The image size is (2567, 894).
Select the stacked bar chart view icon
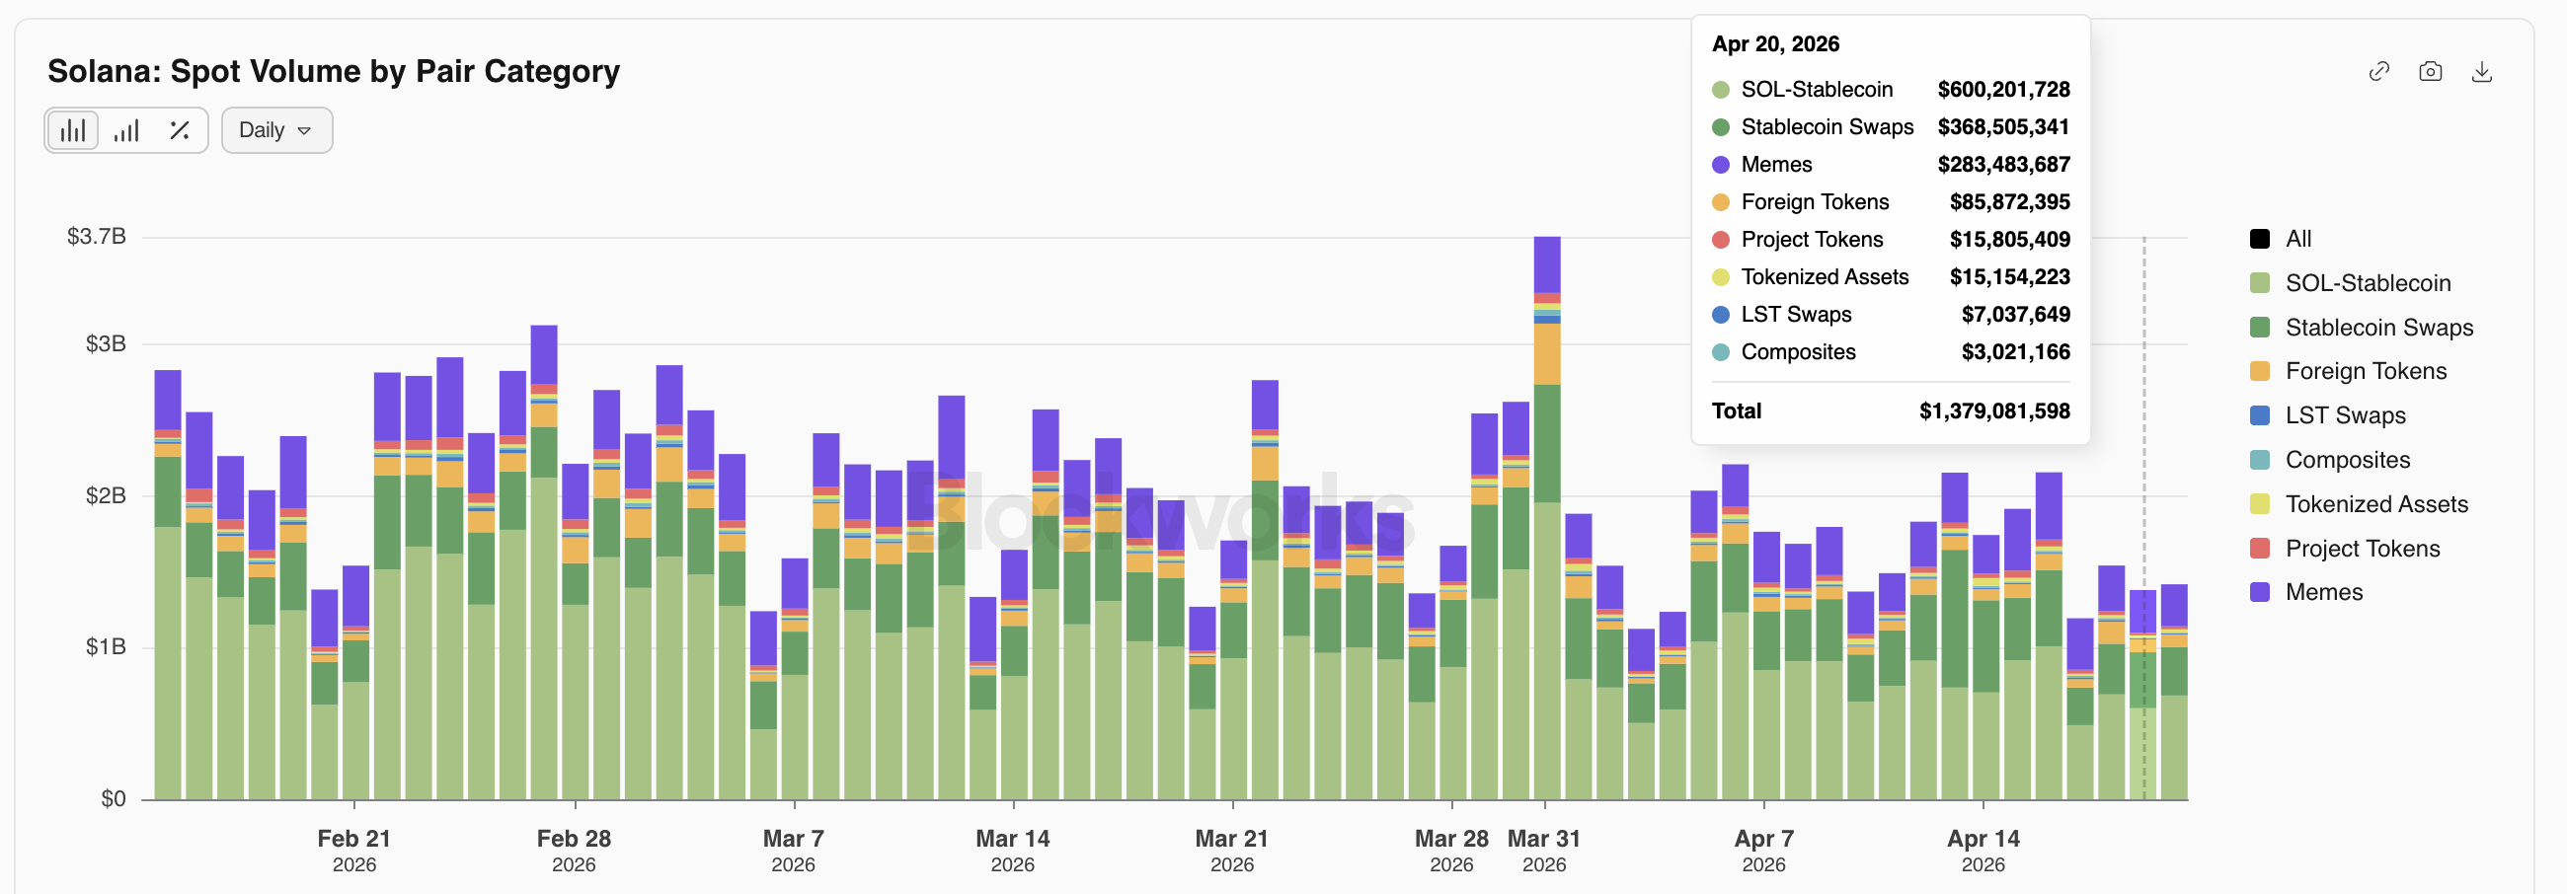click(x=73, y=130)
